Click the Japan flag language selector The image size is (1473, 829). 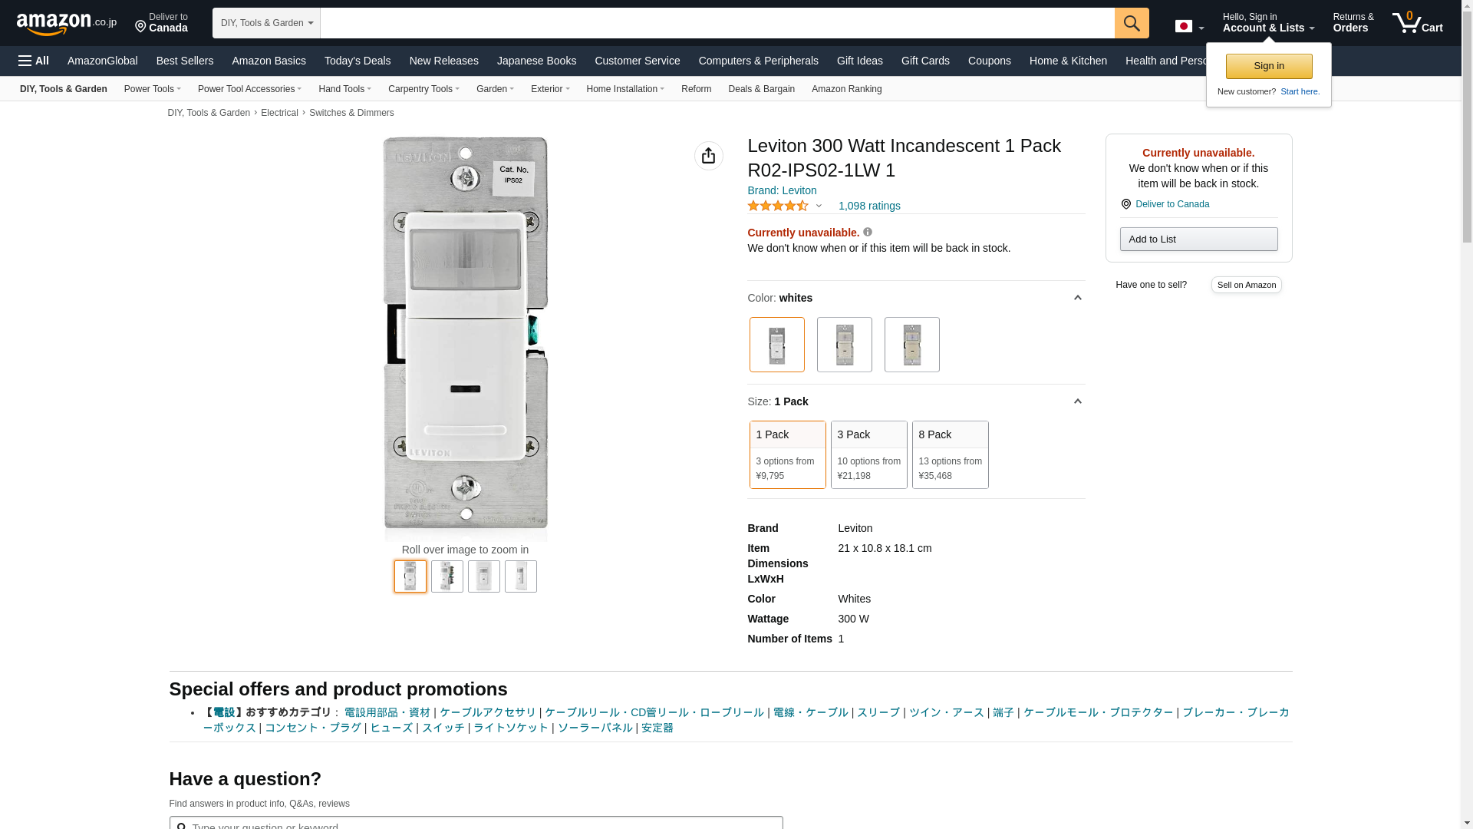coord(1188,27)
